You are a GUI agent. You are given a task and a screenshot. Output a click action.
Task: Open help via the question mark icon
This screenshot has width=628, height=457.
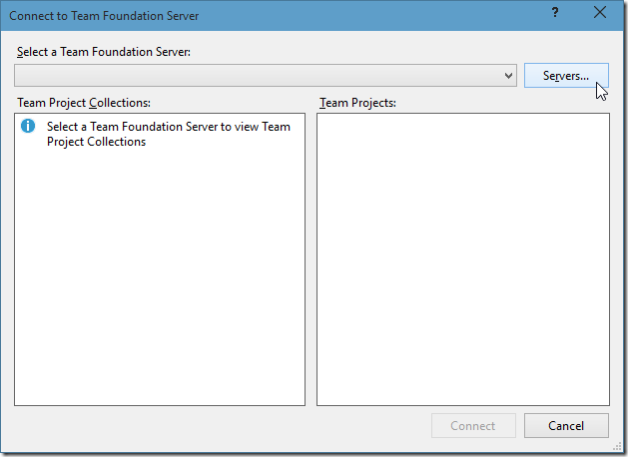555,12
